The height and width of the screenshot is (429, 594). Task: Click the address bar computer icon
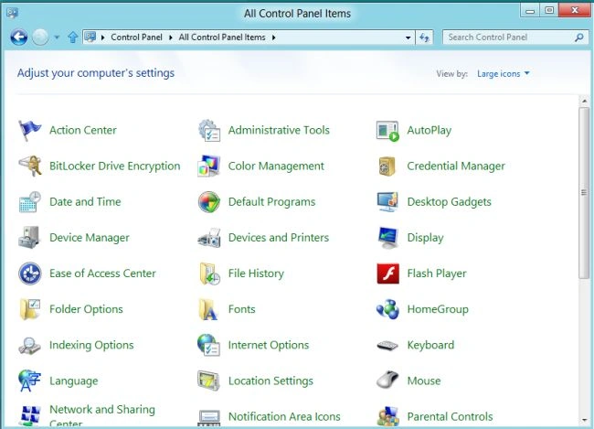(x=90, y=37)
